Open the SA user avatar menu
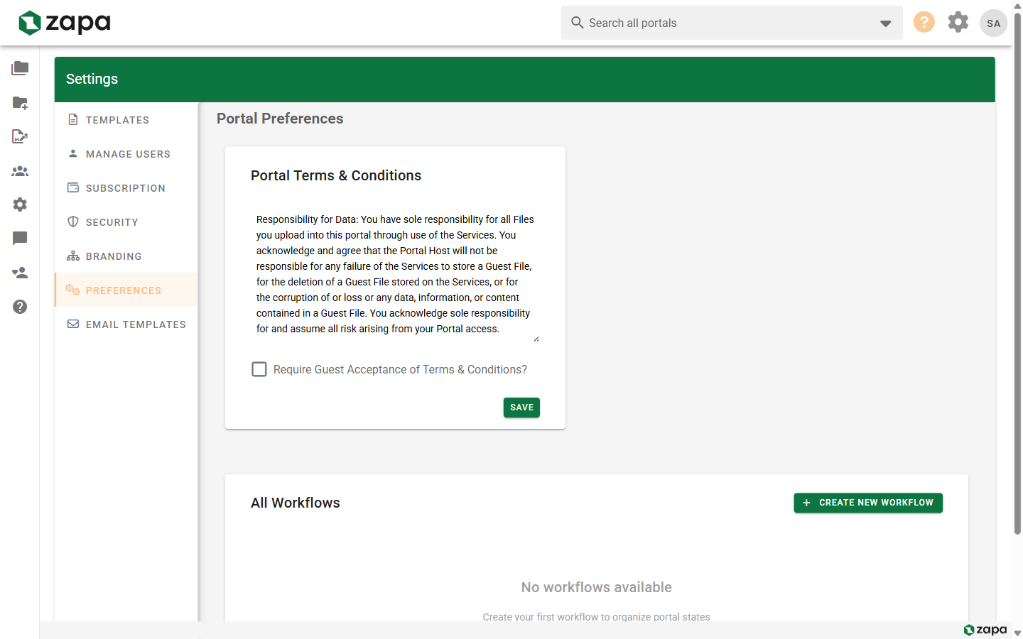 pos(994,23)
